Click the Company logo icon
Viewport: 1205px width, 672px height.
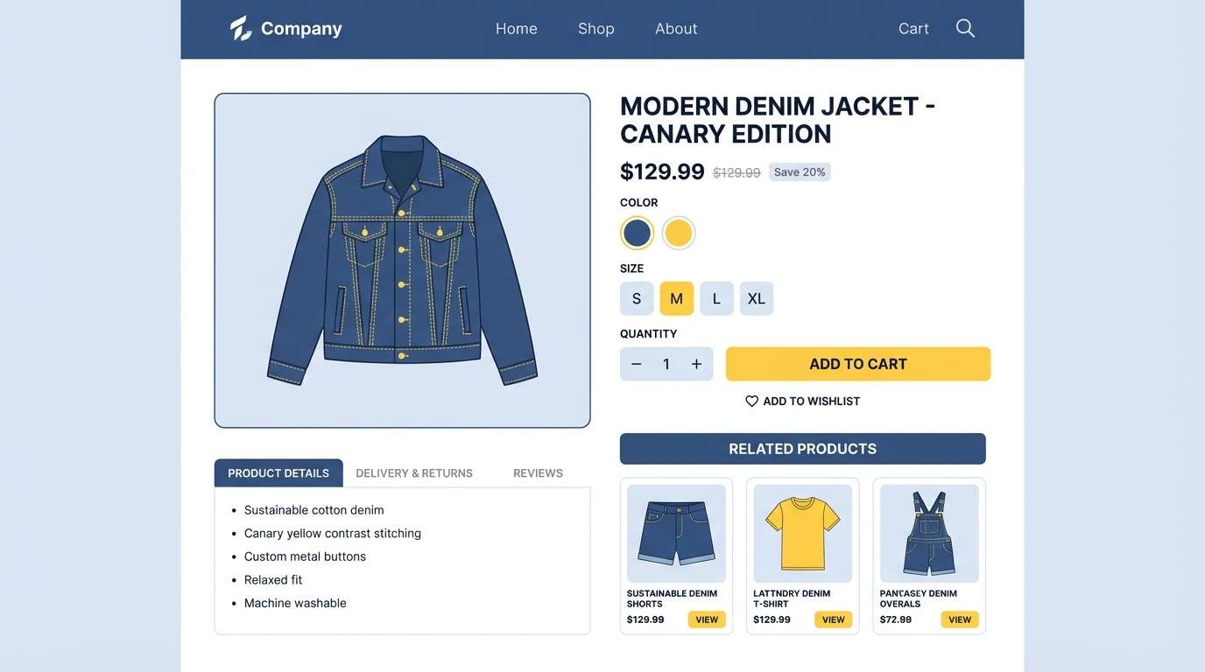pyautogui.click(x=240, y=28)
